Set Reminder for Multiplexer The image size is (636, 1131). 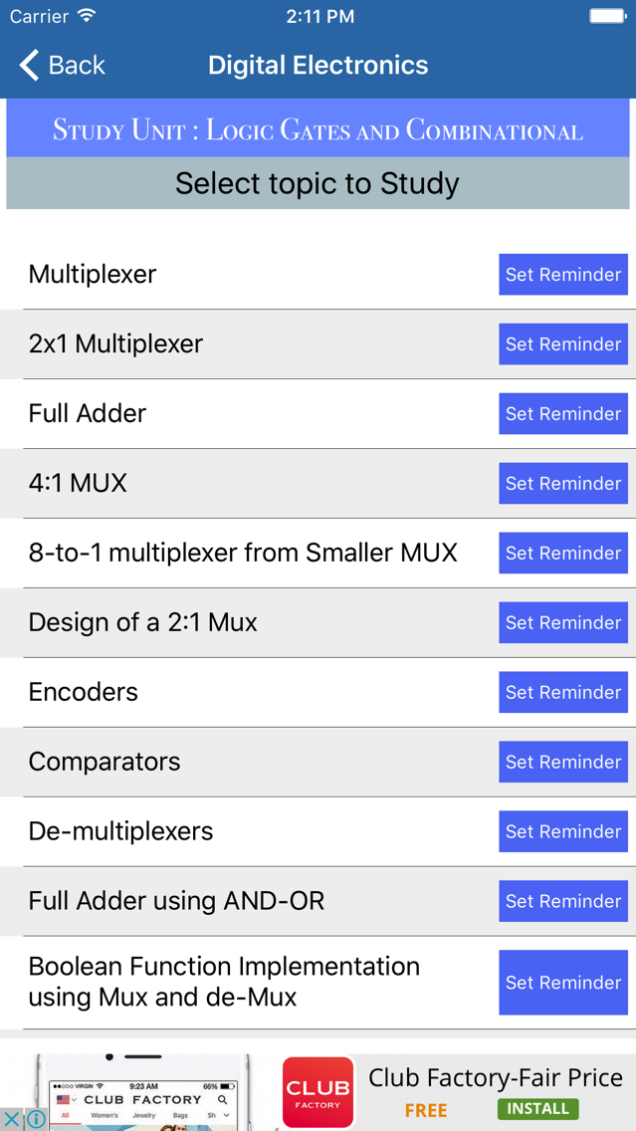(563, 274)
